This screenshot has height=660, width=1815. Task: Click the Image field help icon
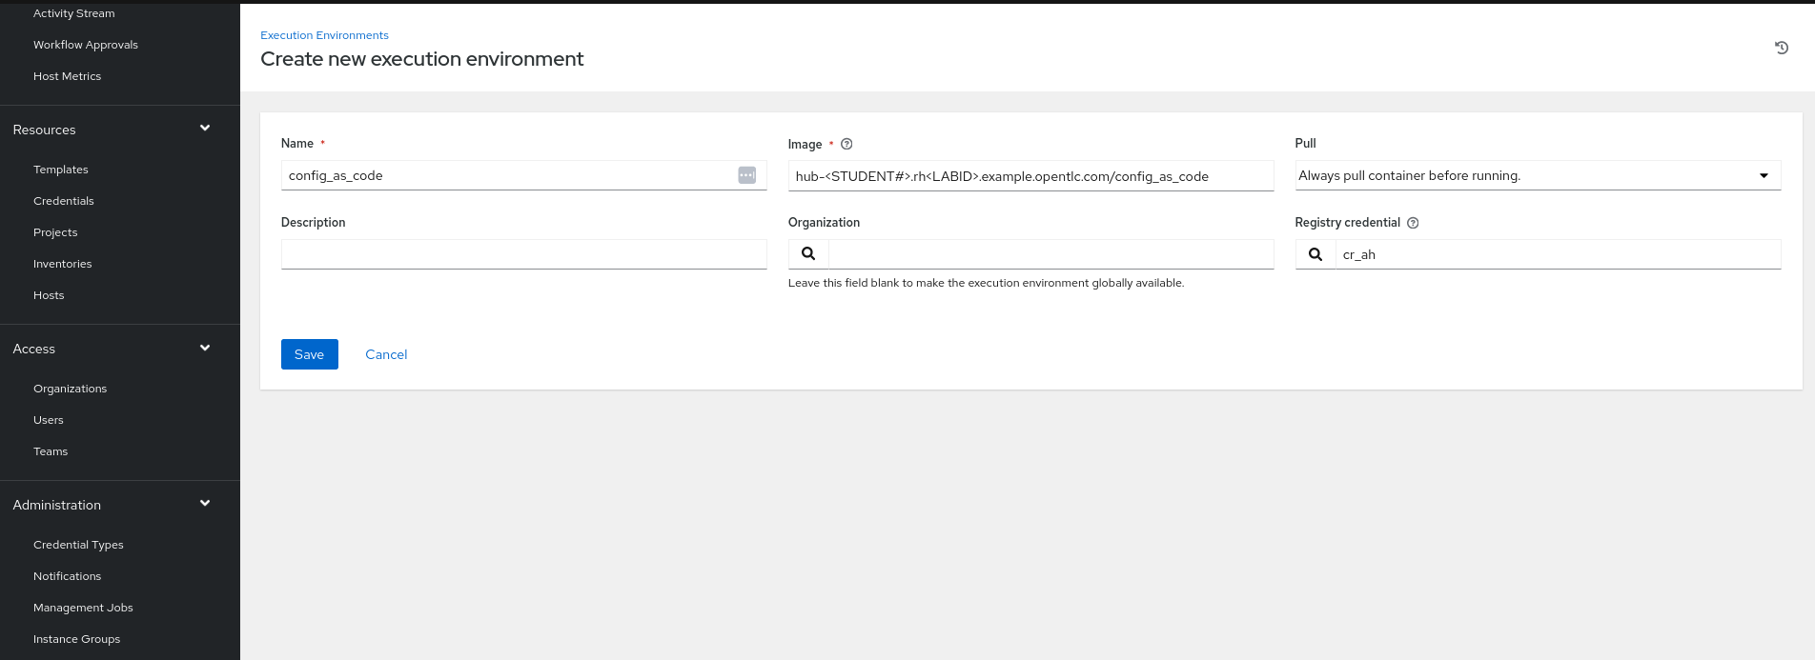(x=846, y=144)
